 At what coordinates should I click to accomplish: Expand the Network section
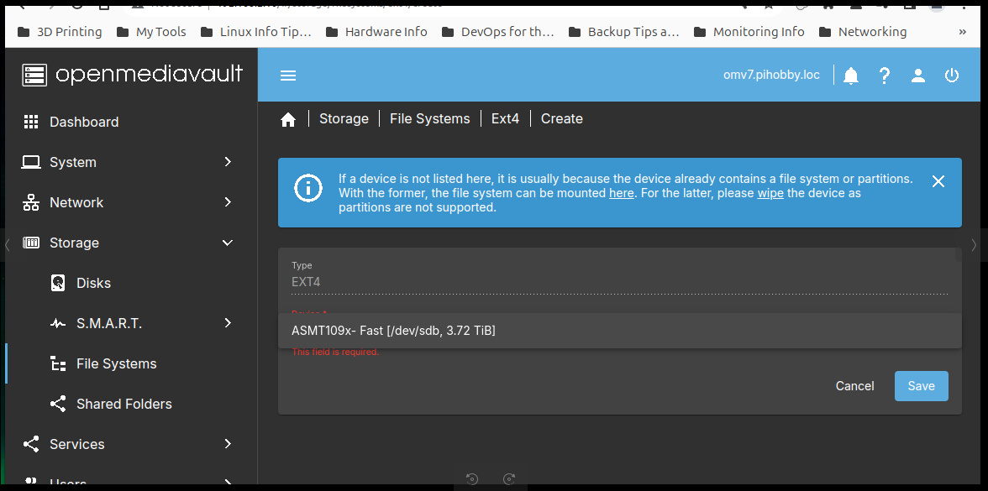77,202
